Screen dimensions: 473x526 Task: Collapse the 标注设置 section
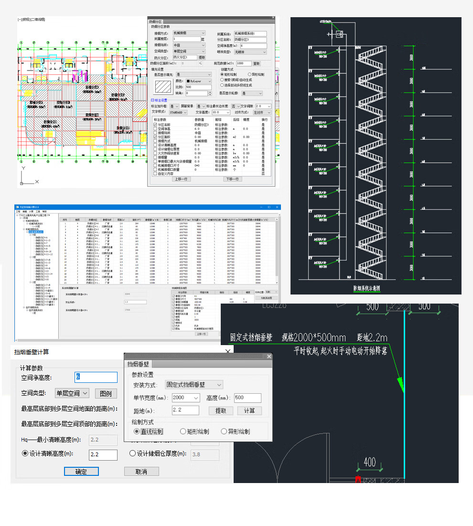tap(152, 100)
